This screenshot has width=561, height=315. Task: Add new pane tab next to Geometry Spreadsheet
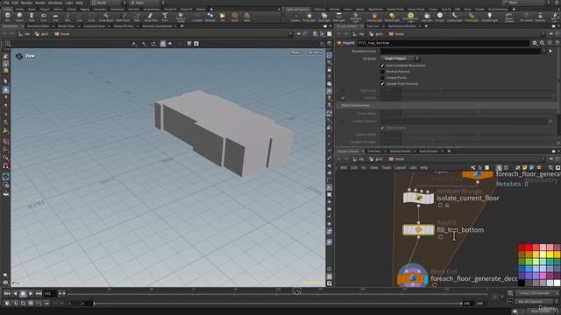tap(182, 26)
